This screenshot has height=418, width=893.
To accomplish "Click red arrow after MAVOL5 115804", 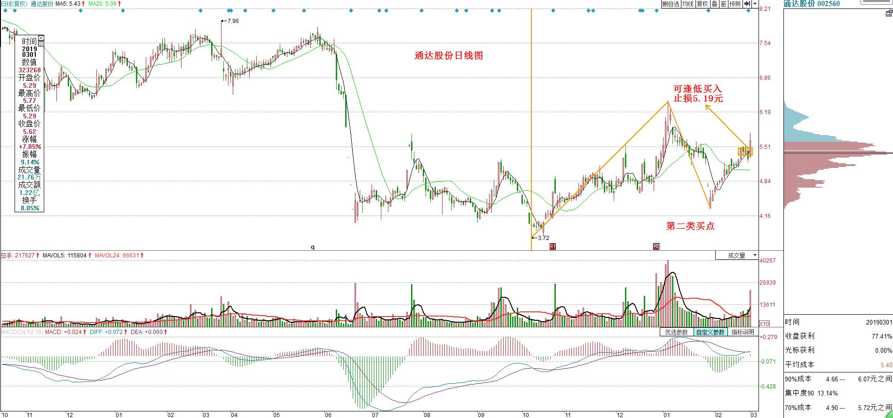I will click(x=90, y=255).
